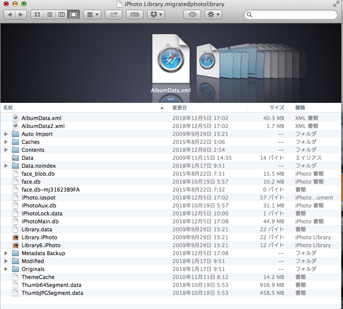Click the Contents folder icon

coord(15,150)
